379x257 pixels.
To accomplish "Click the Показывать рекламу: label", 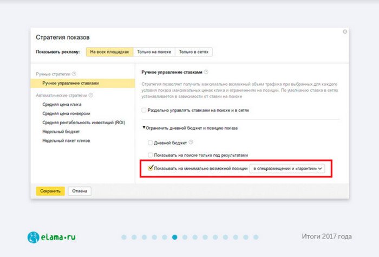I will point(58,52).
